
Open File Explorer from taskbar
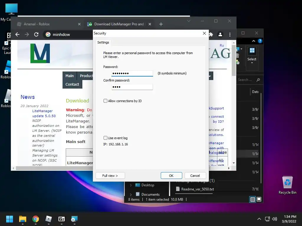click(22, 219)
